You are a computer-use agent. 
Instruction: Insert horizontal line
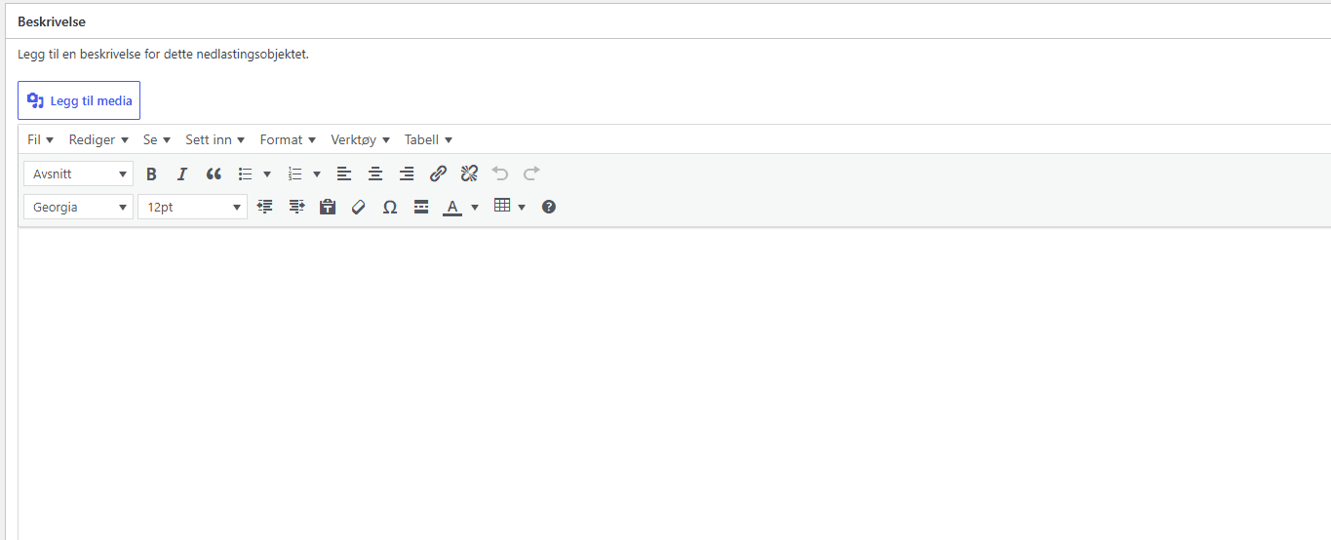pos(421,207)
